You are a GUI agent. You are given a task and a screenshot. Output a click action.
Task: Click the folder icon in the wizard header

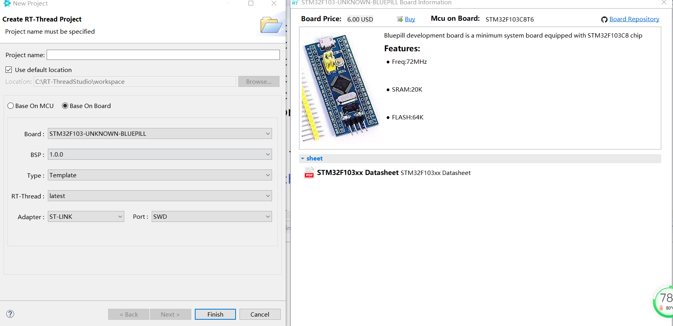tap(271, 25)
